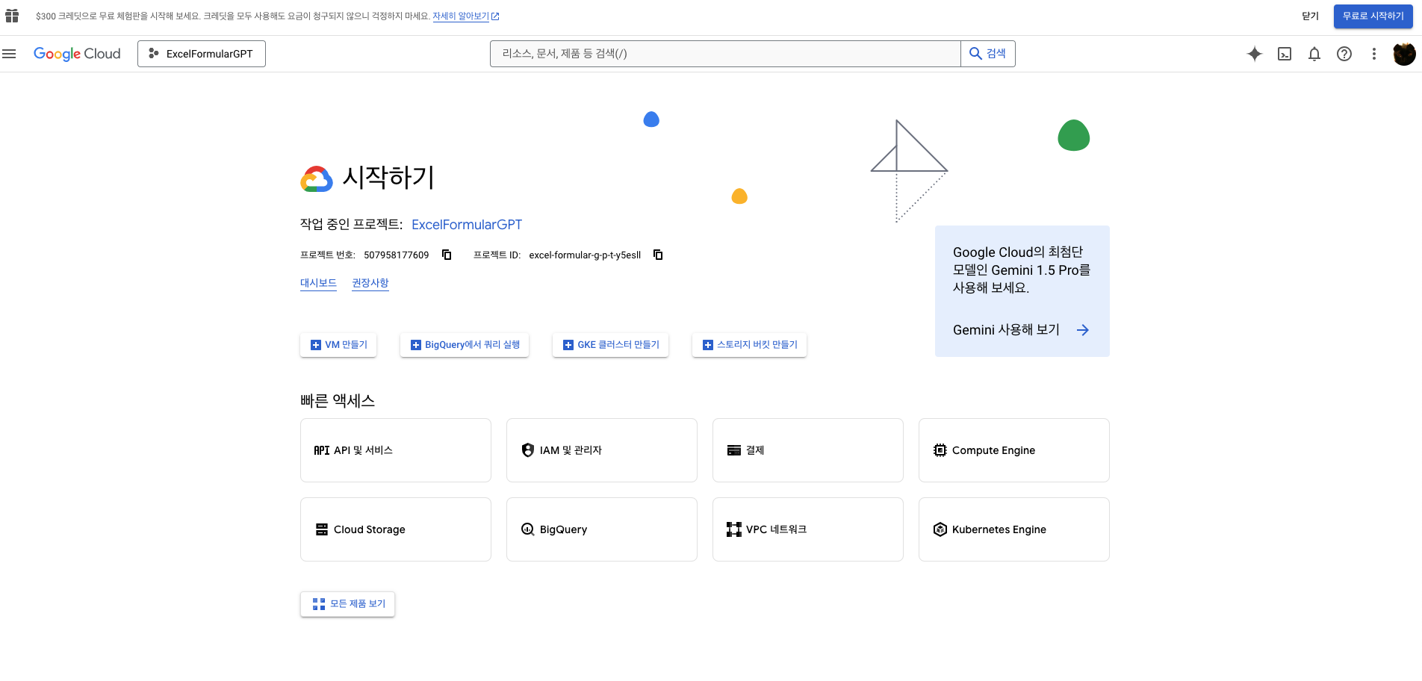The height and width of the screenshot is (681, 1422).
Task: Open the BigQuery quick access card
Action: (602, 529)
